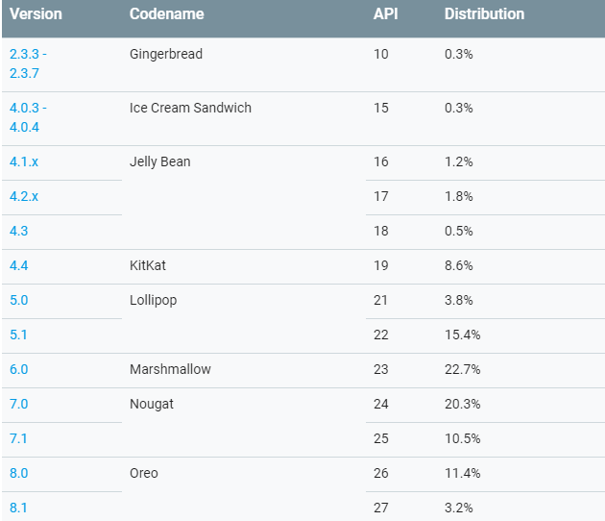Image resolution: width=605 pixels, height=521 pixels.
Task: Click the 22.7% distribution value
Action: [462, 369]
